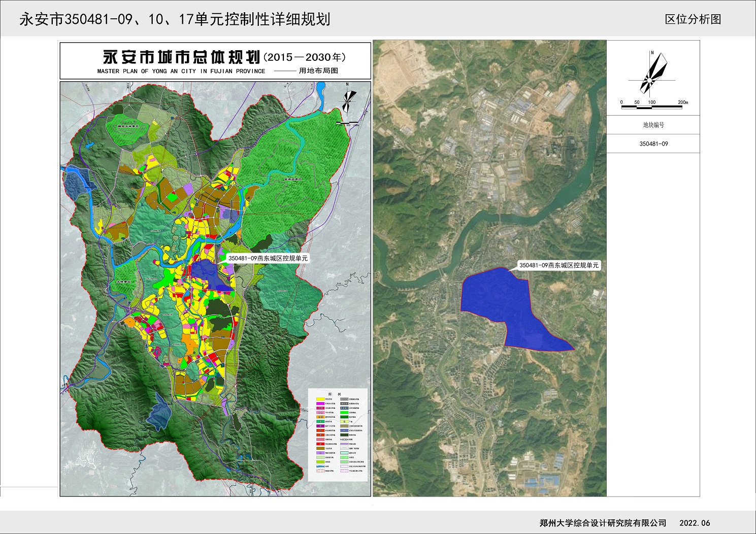Click the yellow swatch at top-left of legend
Image resolution: width=756 pixels, height=534 pixels.
point(320,399)
